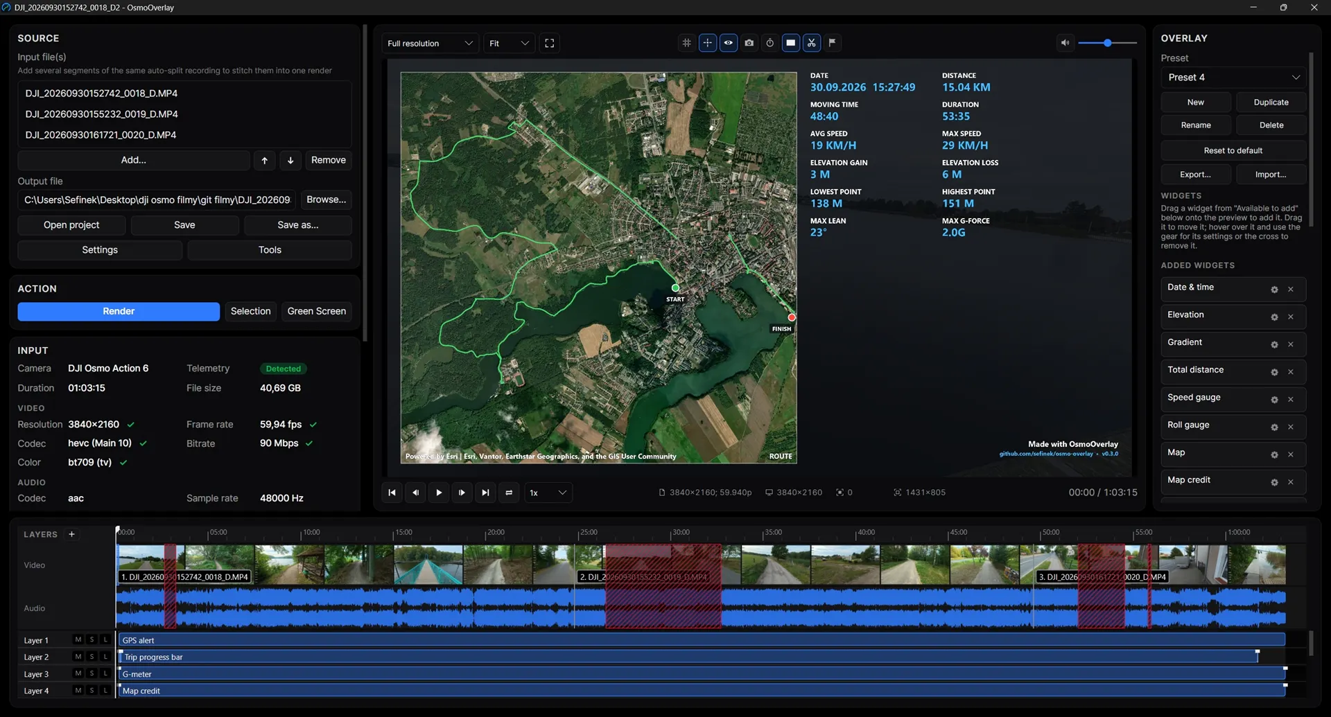Image resolution: width=1331 pixels, height=717 pixels.
Task: Click the camera snapshot icon
Action: tap(749, 43)
